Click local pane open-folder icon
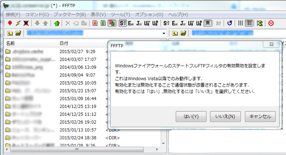 click(18, 33)
